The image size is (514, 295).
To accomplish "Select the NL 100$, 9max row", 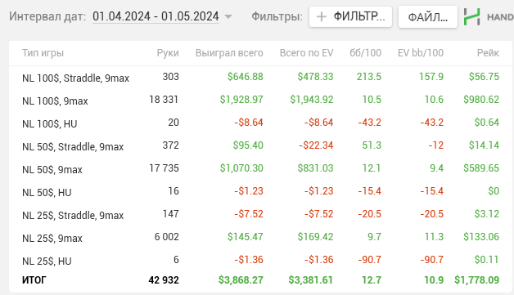I will pos(260,101).
